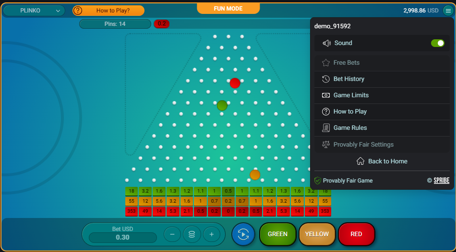This screenshot has width=456, height=252.
Task: Decrease the bet with minus button
Action: (172, 234)
